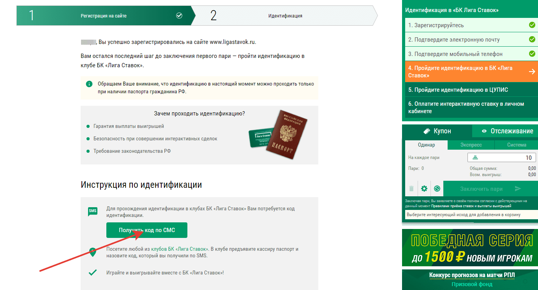Viewport: 538px width, 290px height.
Task: Click the SMS speech bubble icon
Action: (92, 211)
